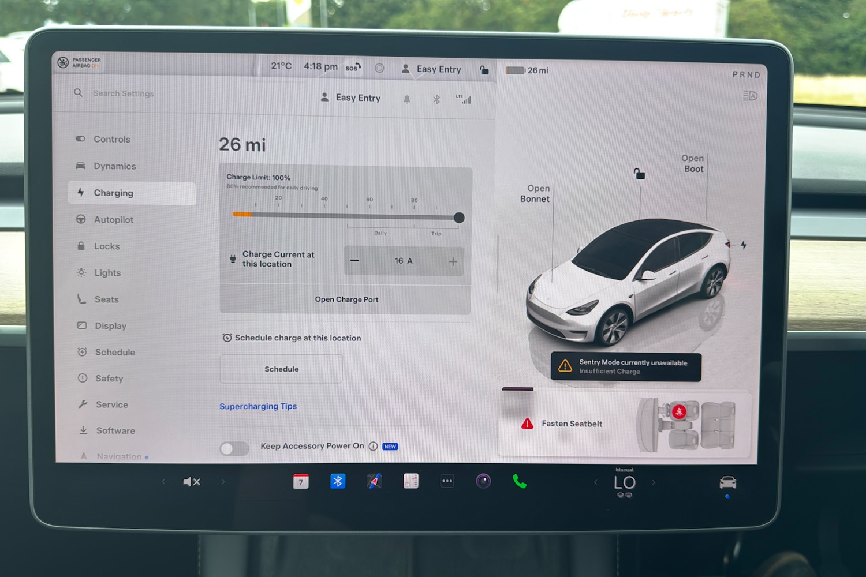Open the Dynamics settings menu
Image resolution: width=866 pixels, height=577 pixels.
[x=114, y=166]
